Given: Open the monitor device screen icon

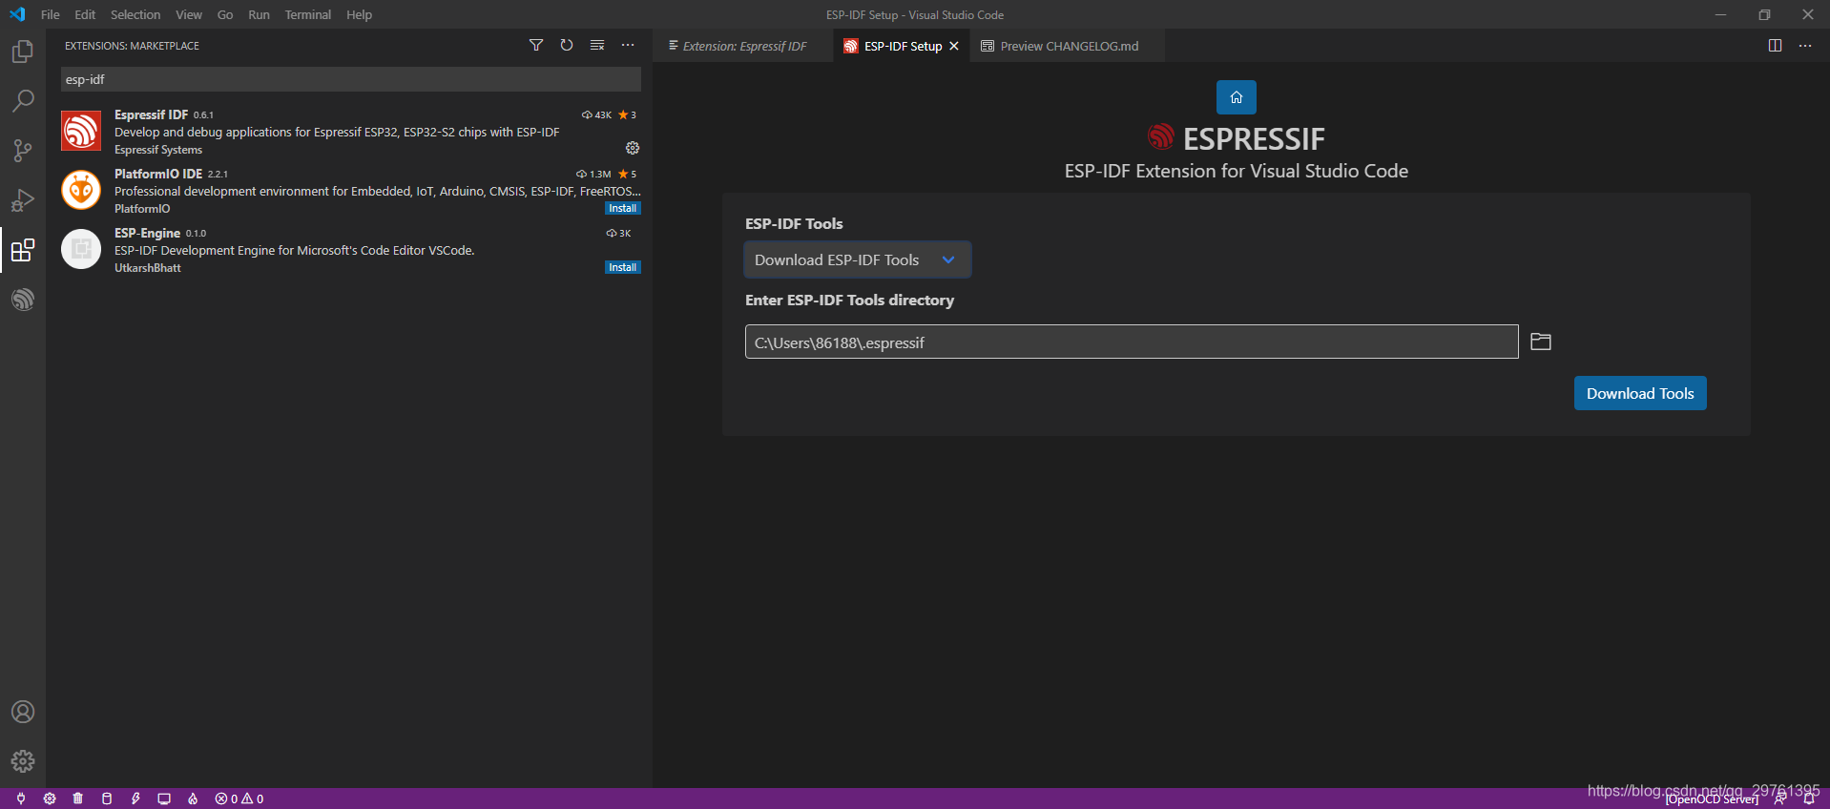Looking at the screenshot, I should (x=164, y=799).
